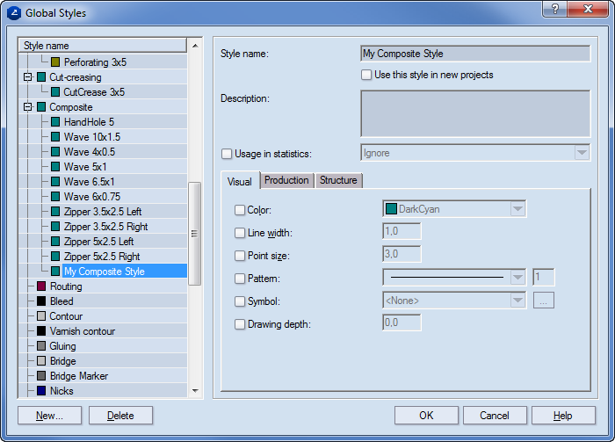Click the Routing style color icon
Viewport: 615px width, 442px height.
41,286
